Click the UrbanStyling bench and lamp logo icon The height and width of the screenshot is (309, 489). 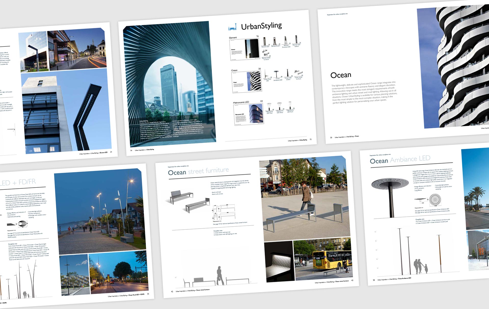232,27
